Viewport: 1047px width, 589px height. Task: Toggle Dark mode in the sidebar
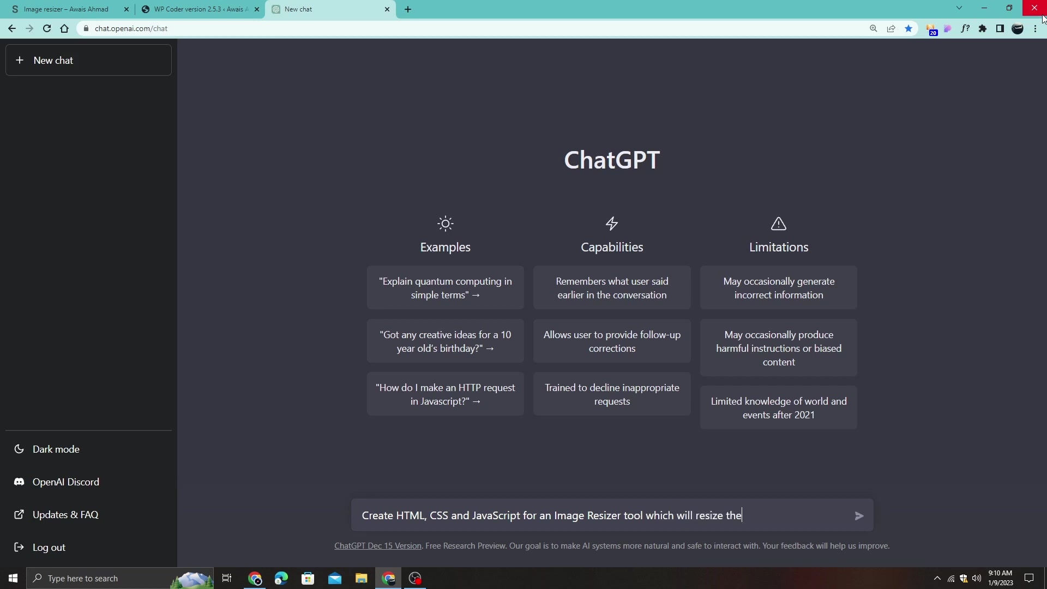(x=88, y=449)
